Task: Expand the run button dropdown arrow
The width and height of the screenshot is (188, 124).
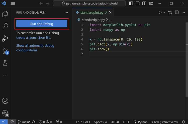Action: coord(164,12)
